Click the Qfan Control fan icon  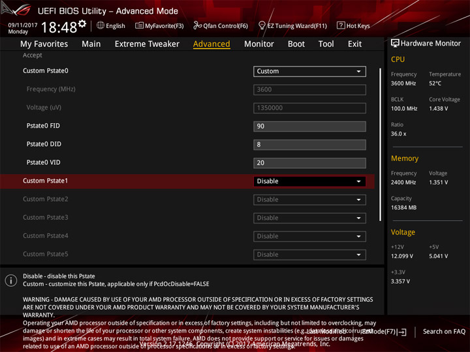(197, 25)
